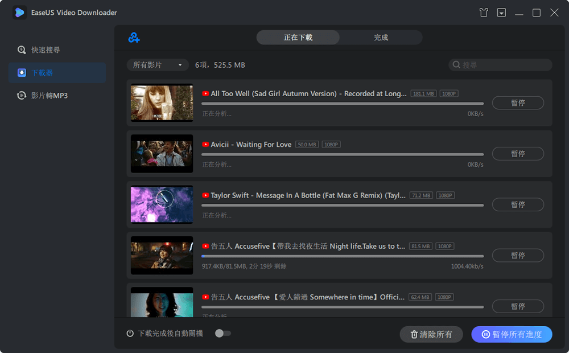The width and height of the screenshot is (569, 353).
Task: Click the 清除所有 button
Action: coord(431,334)
